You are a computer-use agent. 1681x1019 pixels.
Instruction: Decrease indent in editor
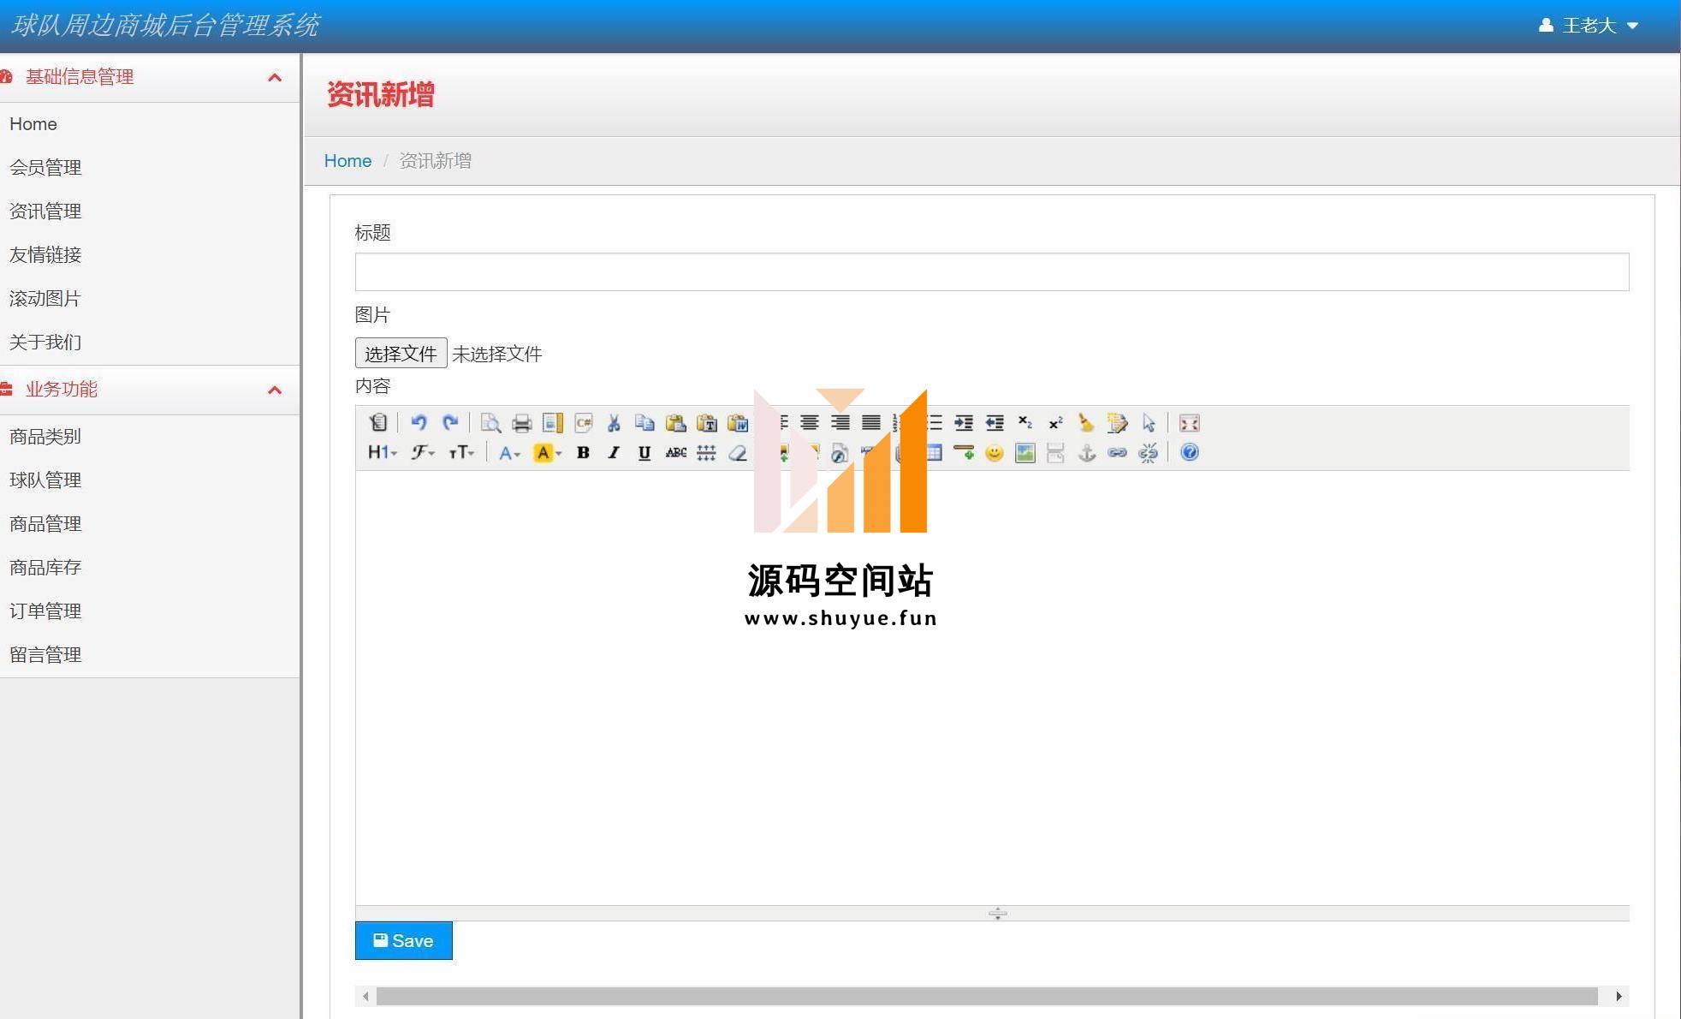tap(995, 422)
